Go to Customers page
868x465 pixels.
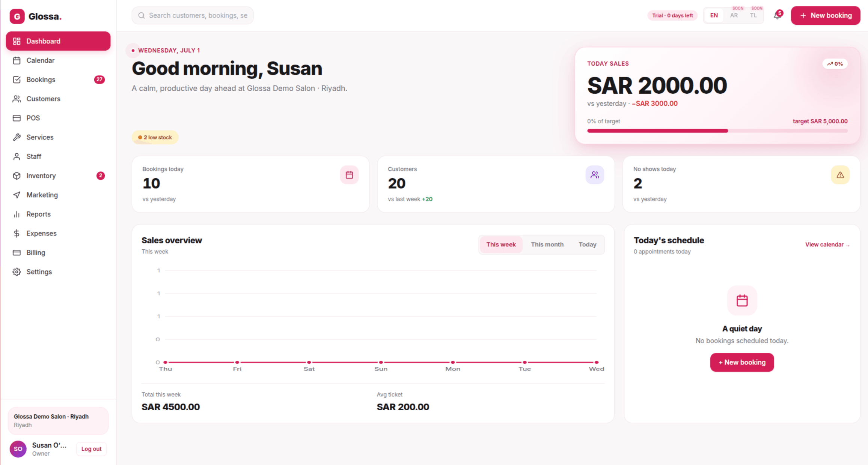tap(58, 99)
